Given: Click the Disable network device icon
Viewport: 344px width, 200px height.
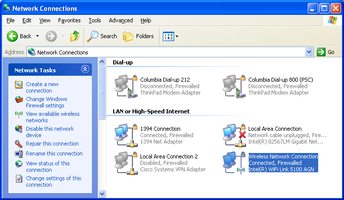Looking at the screenshot, I should (19, 129).
